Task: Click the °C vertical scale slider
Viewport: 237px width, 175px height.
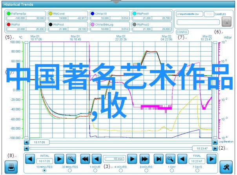Action: point(26,90)
